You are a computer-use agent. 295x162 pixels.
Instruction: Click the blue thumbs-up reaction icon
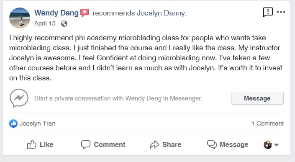pos(13,123)
